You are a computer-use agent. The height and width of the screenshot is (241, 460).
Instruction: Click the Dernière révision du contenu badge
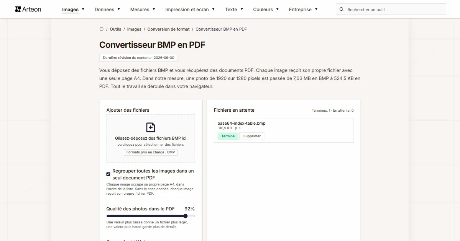click(138, 58)
